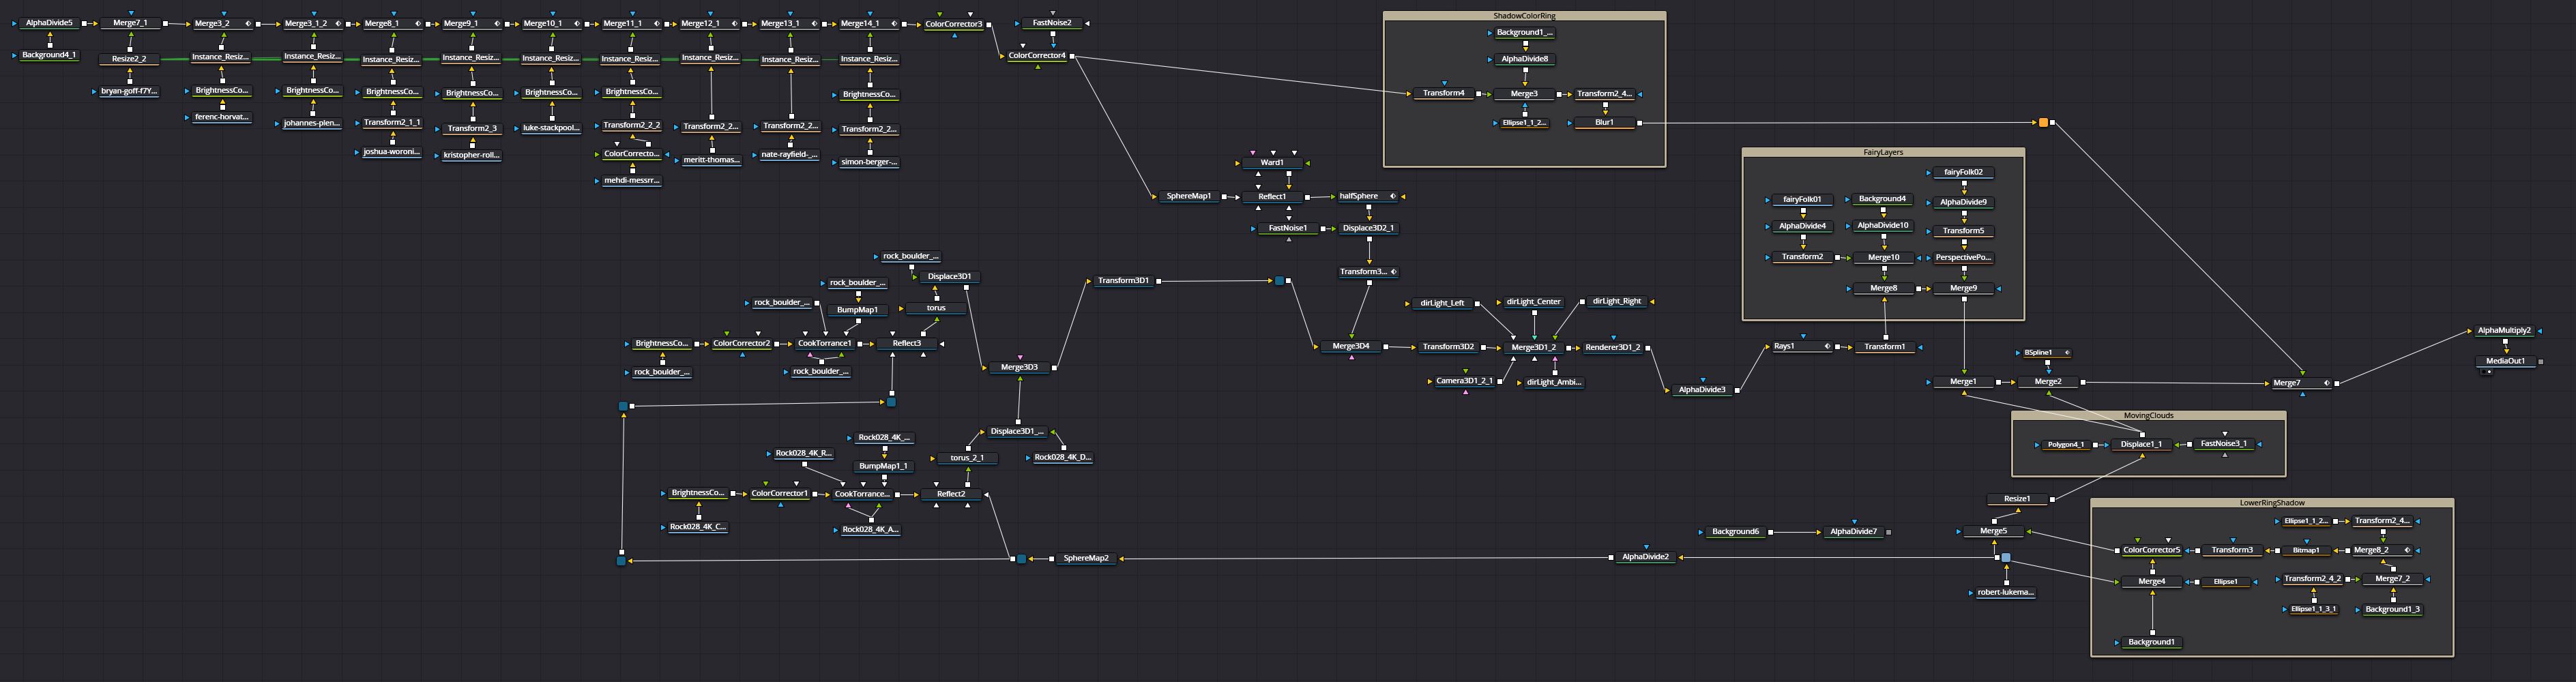Select the Merge7 node near AlphaMultiply2
The width and height of the screenshot is (2576, 682).
pyautogui.click(x=2302, y=383)
